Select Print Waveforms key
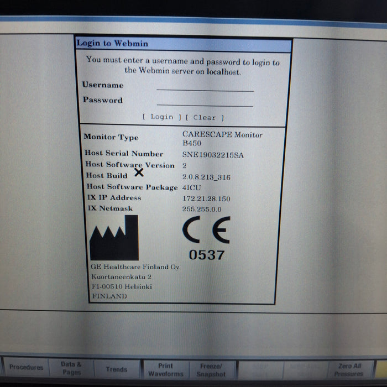The width and height of the screenshot is (387, 387). pyautogui.click(x=166, y=370)
